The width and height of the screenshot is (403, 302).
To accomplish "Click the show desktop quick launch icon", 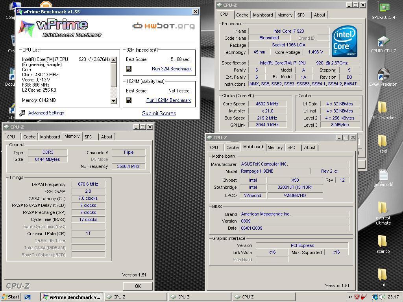I will point(28,297).
